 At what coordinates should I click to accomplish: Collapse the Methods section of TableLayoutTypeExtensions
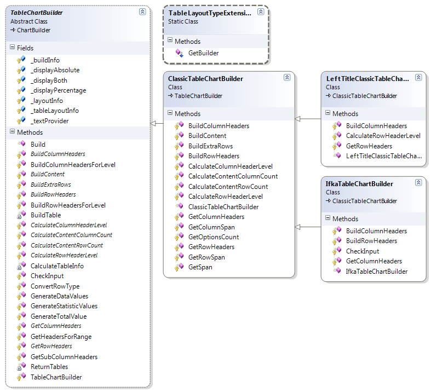tap(170, 41)
